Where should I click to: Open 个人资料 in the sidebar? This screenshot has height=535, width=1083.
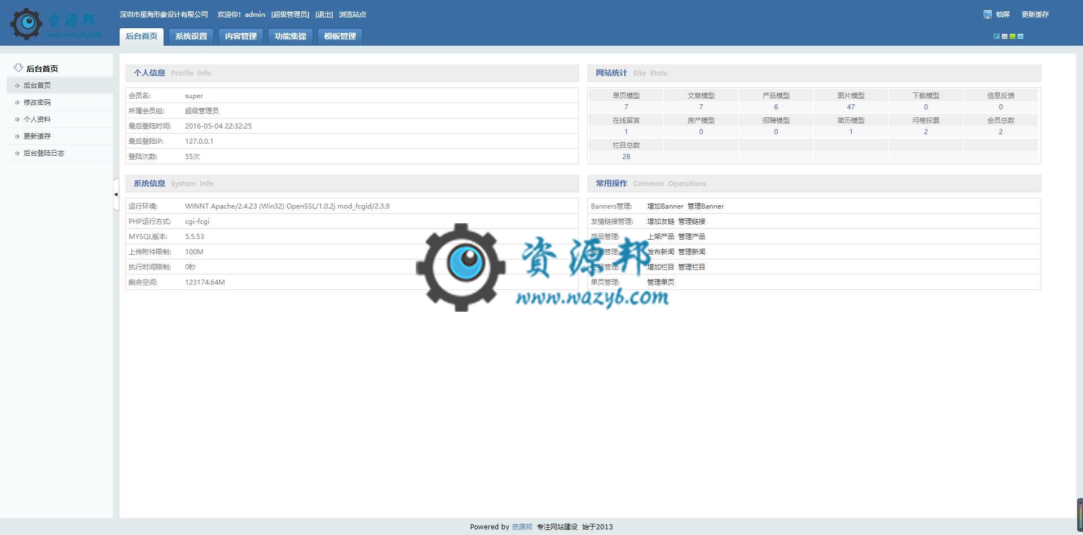(x=37, y=120)
